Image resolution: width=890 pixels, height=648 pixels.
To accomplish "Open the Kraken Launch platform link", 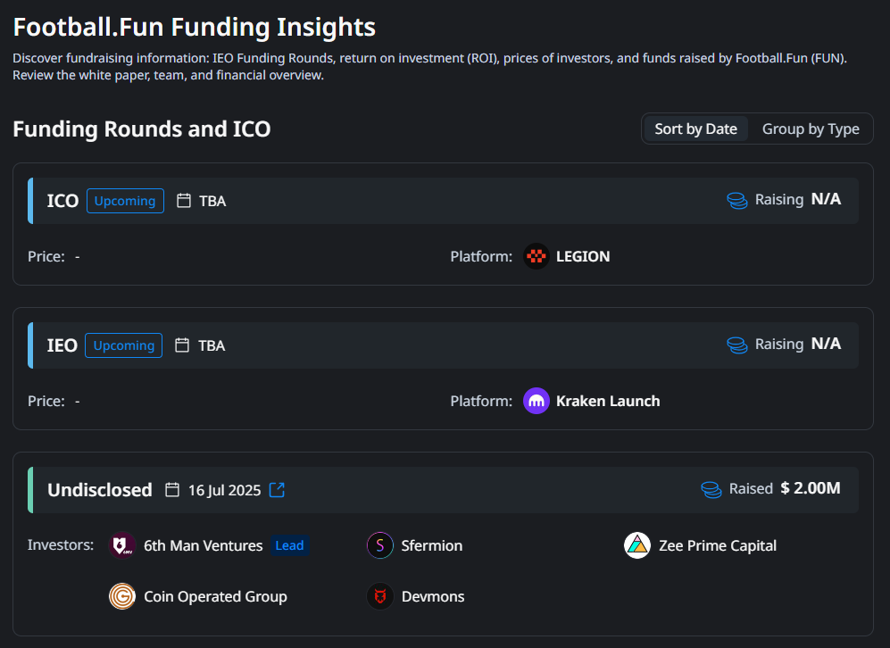I will (608, 402).
